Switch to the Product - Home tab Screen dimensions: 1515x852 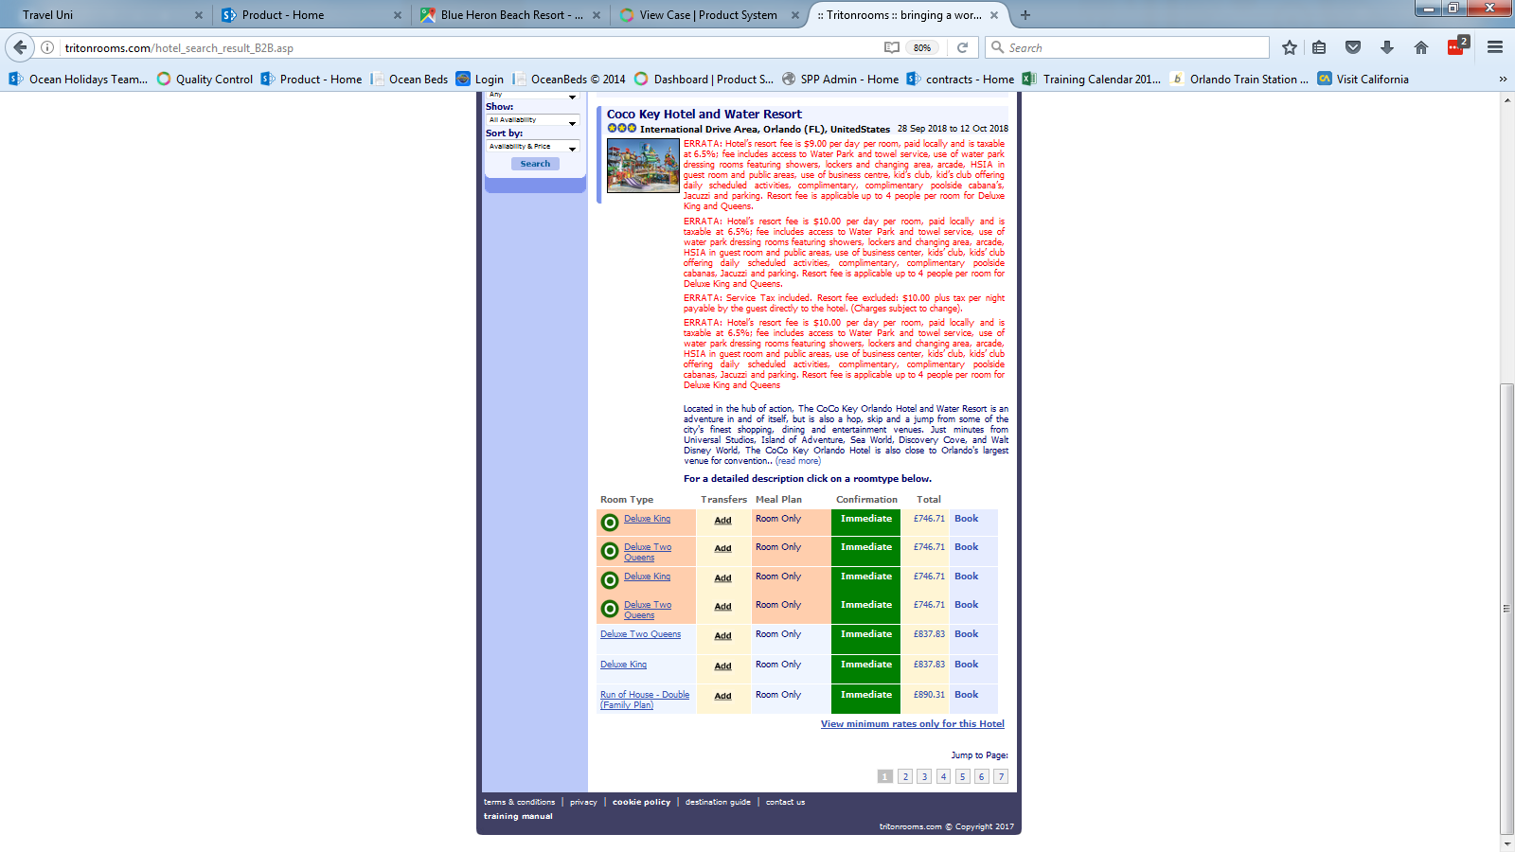311,15
